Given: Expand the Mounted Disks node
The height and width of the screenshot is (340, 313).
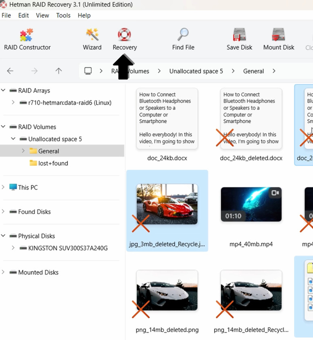Looking at the screenshot, I should click(x=3, y=272).
